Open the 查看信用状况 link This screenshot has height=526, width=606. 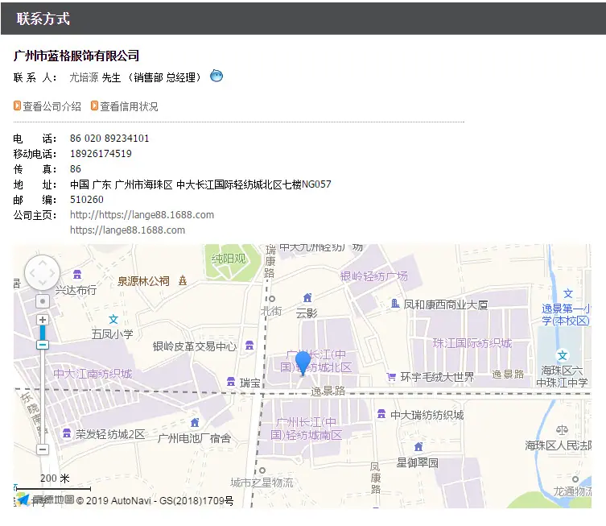129,106
